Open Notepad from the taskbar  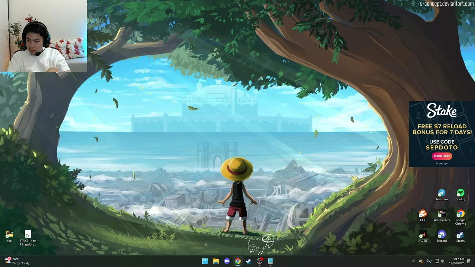coord(271,261)
